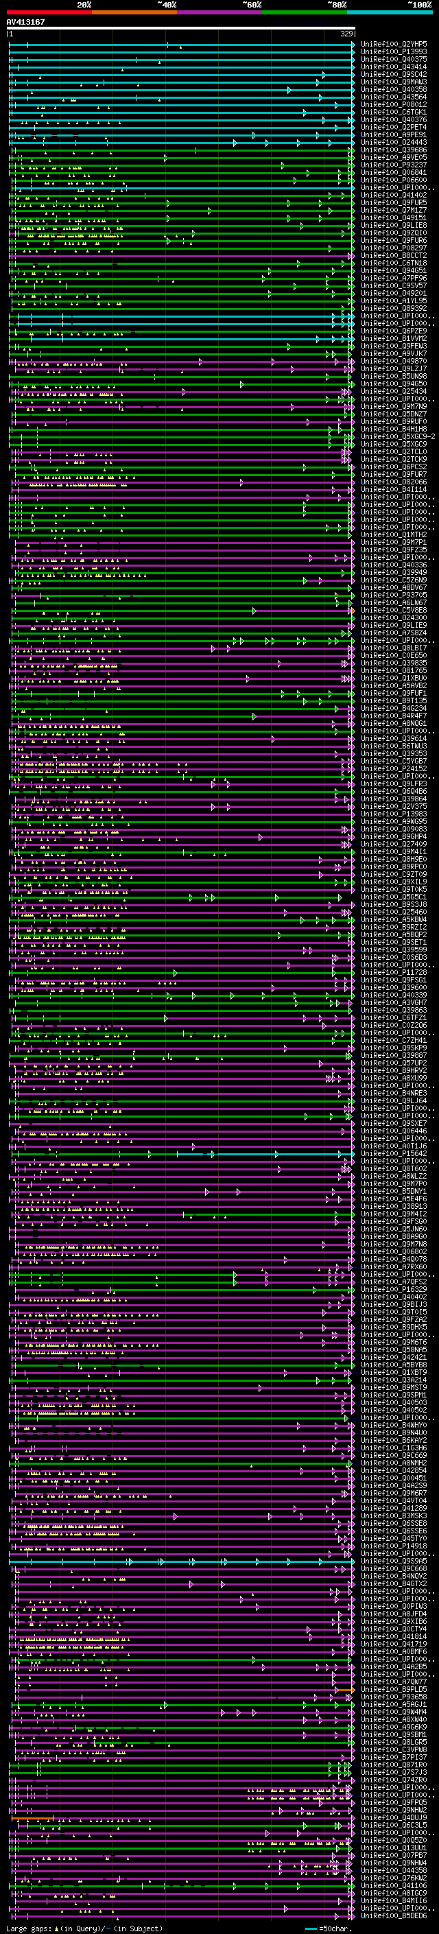Select the UniRef100_Q40376 label
Image resolution: width=439 pixels, height=1934 pixels.
tap(393, 119)
